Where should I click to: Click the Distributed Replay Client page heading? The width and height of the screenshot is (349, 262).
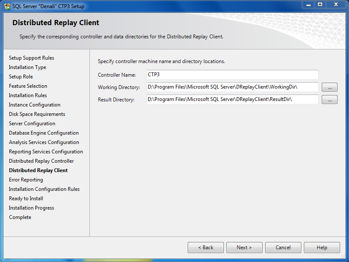(x=56, y=23)
